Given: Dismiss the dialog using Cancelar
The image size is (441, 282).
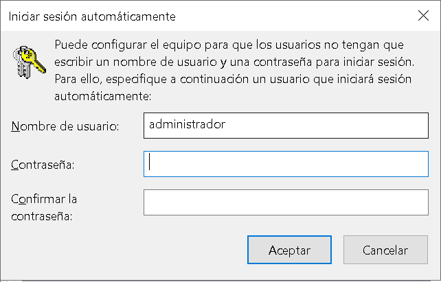Looking at the screenshot, I should coord(385,250).
